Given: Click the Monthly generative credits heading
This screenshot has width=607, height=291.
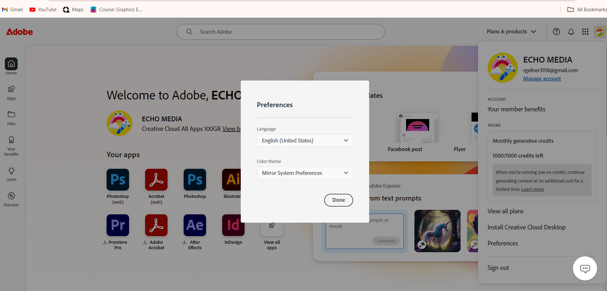Looking at the screenshot, I should tap(523, 141).
